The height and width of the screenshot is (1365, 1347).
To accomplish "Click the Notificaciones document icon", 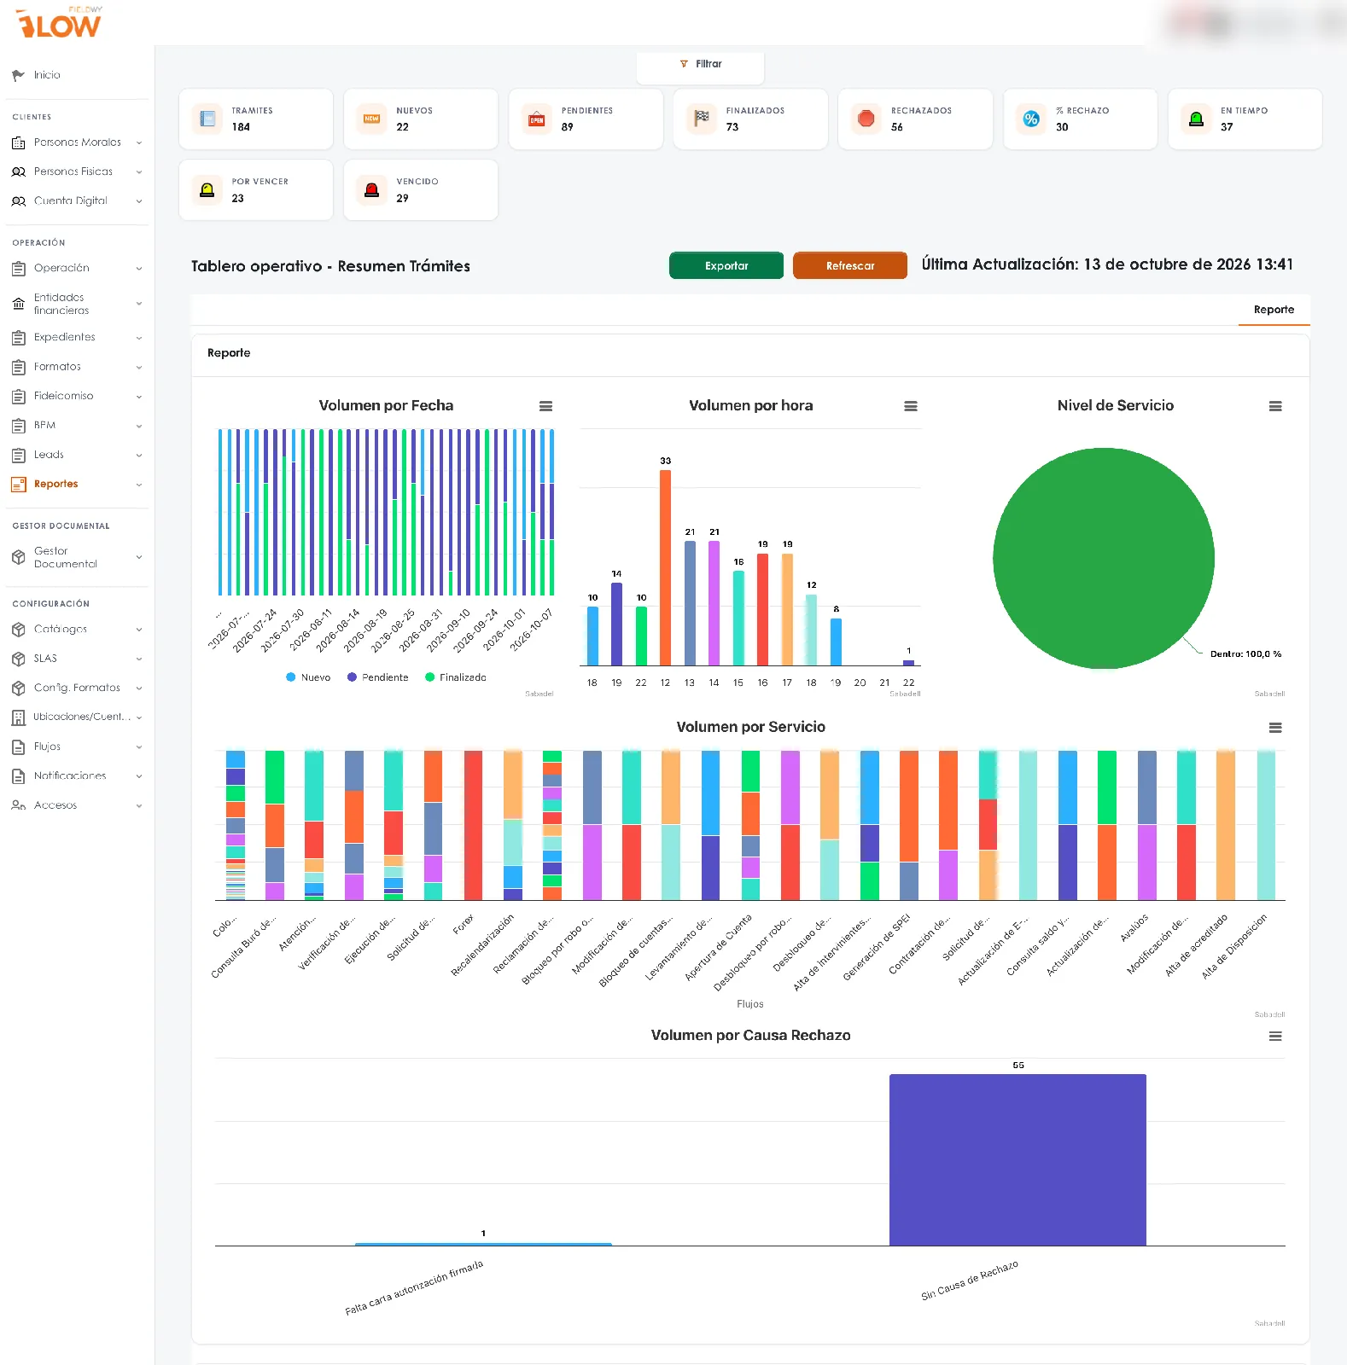I will click(18, 776).
